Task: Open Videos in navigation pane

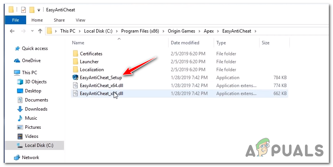Action: (x=32, y=136)
